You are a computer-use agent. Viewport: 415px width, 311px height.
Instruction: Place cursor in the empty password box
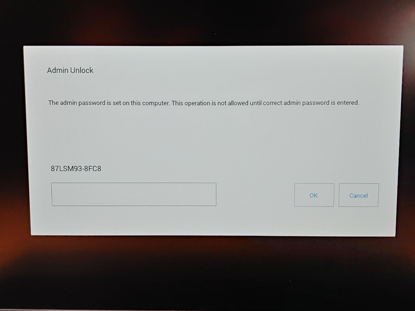point(134,194)
